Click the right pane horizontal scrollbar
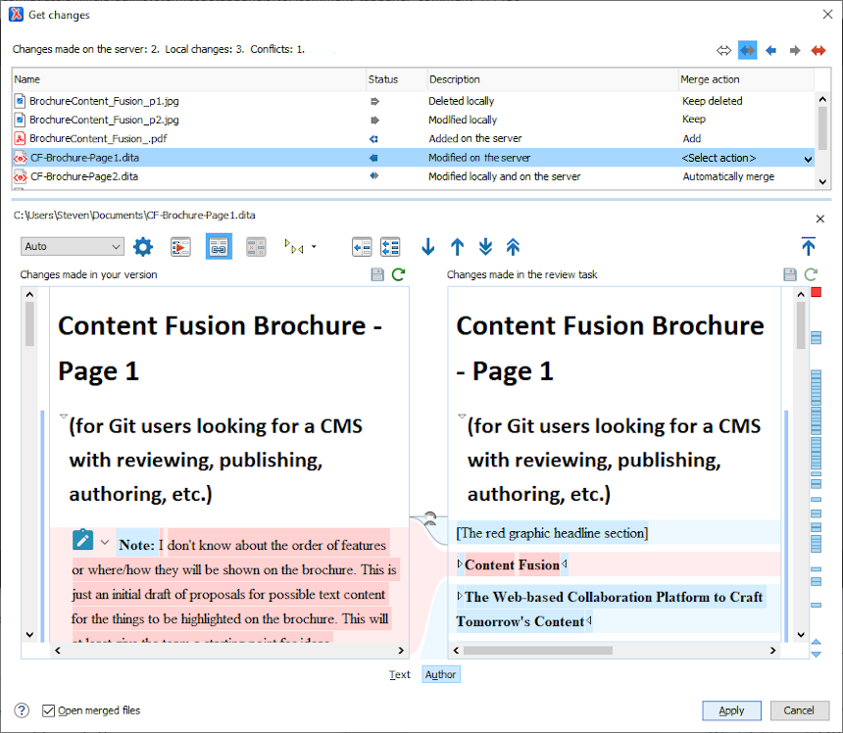Screen dimensions: 843x733 [x=537, y=650]
